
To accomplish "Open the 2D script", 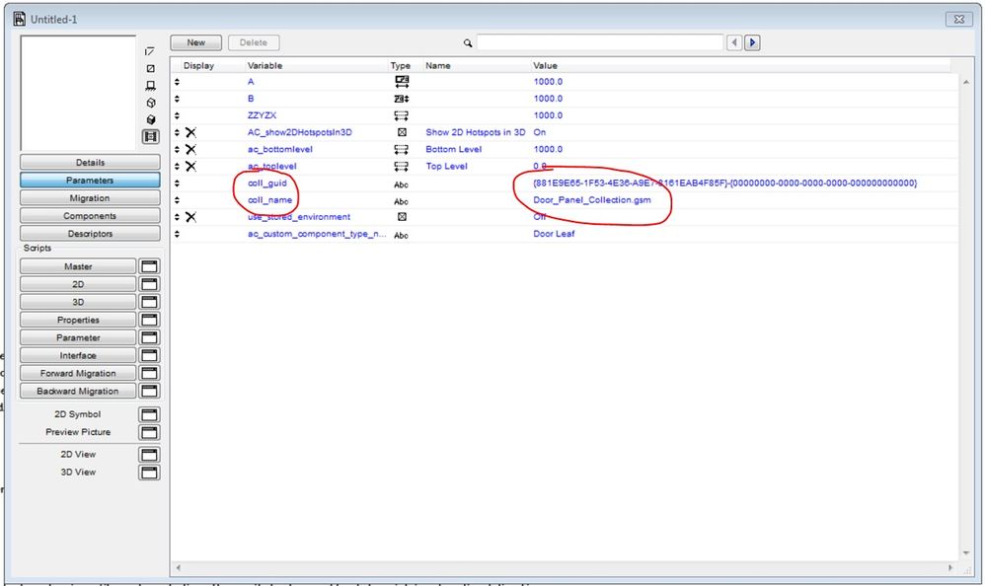I will pos(78,284).
